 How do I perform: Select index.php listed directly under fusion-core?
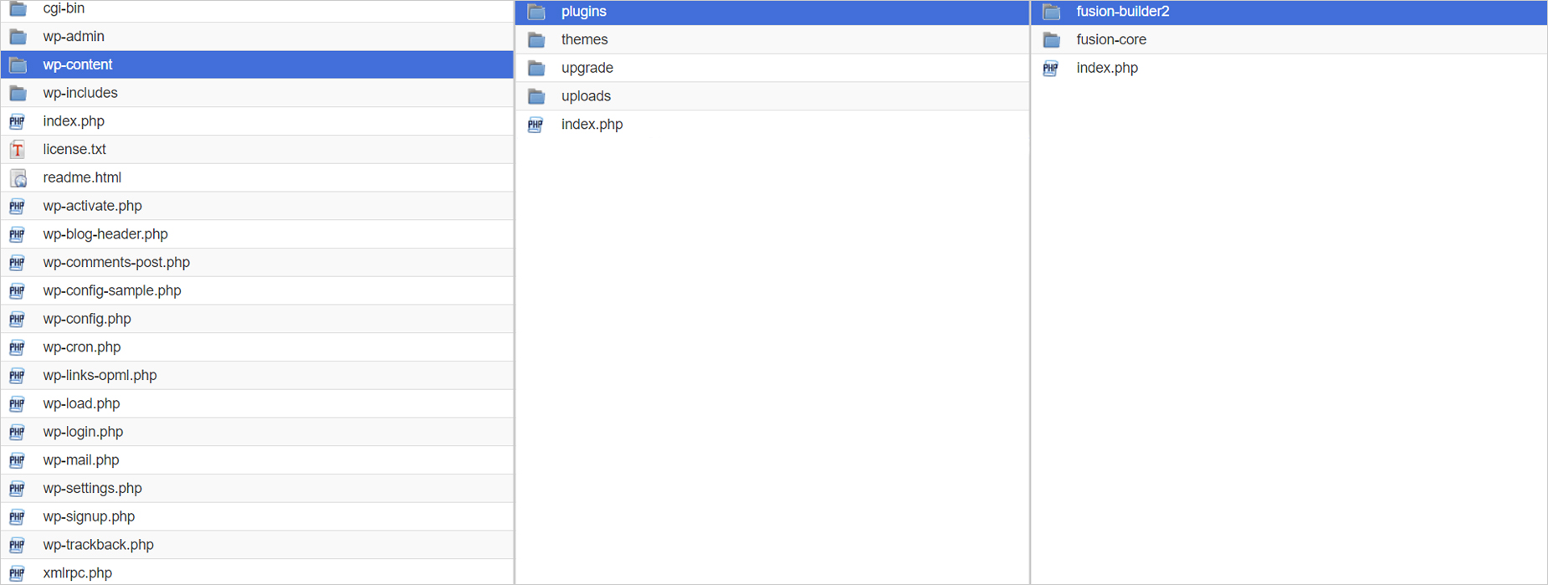coord(1107,68)
